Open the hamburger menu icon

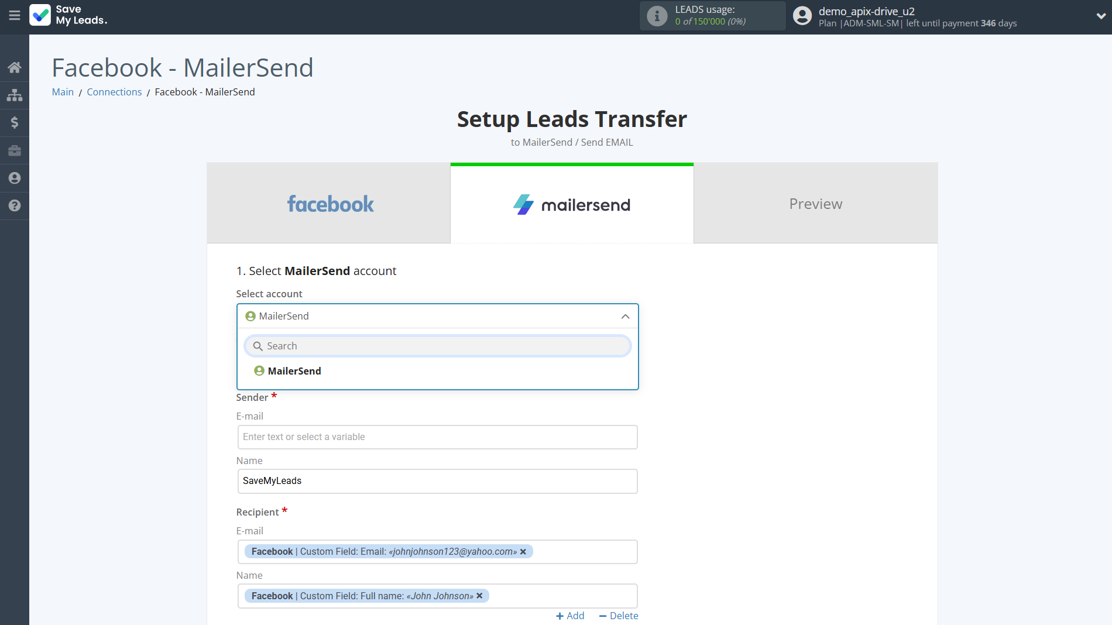click(x=15, y=16)
